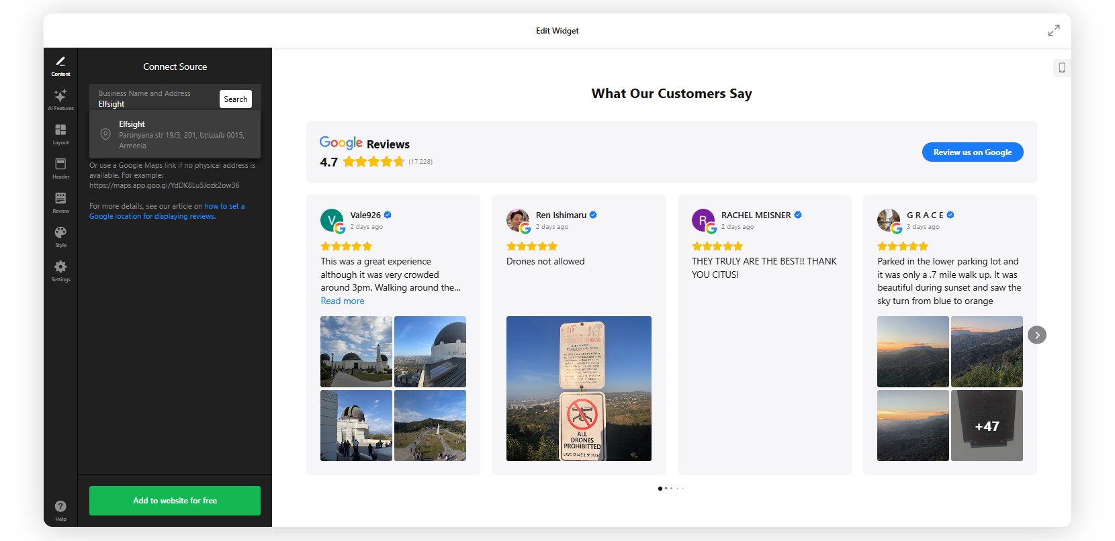Click RACHEL MEISNER verified badge
This screenshot has height=541, width=1115.
[798, 215]
